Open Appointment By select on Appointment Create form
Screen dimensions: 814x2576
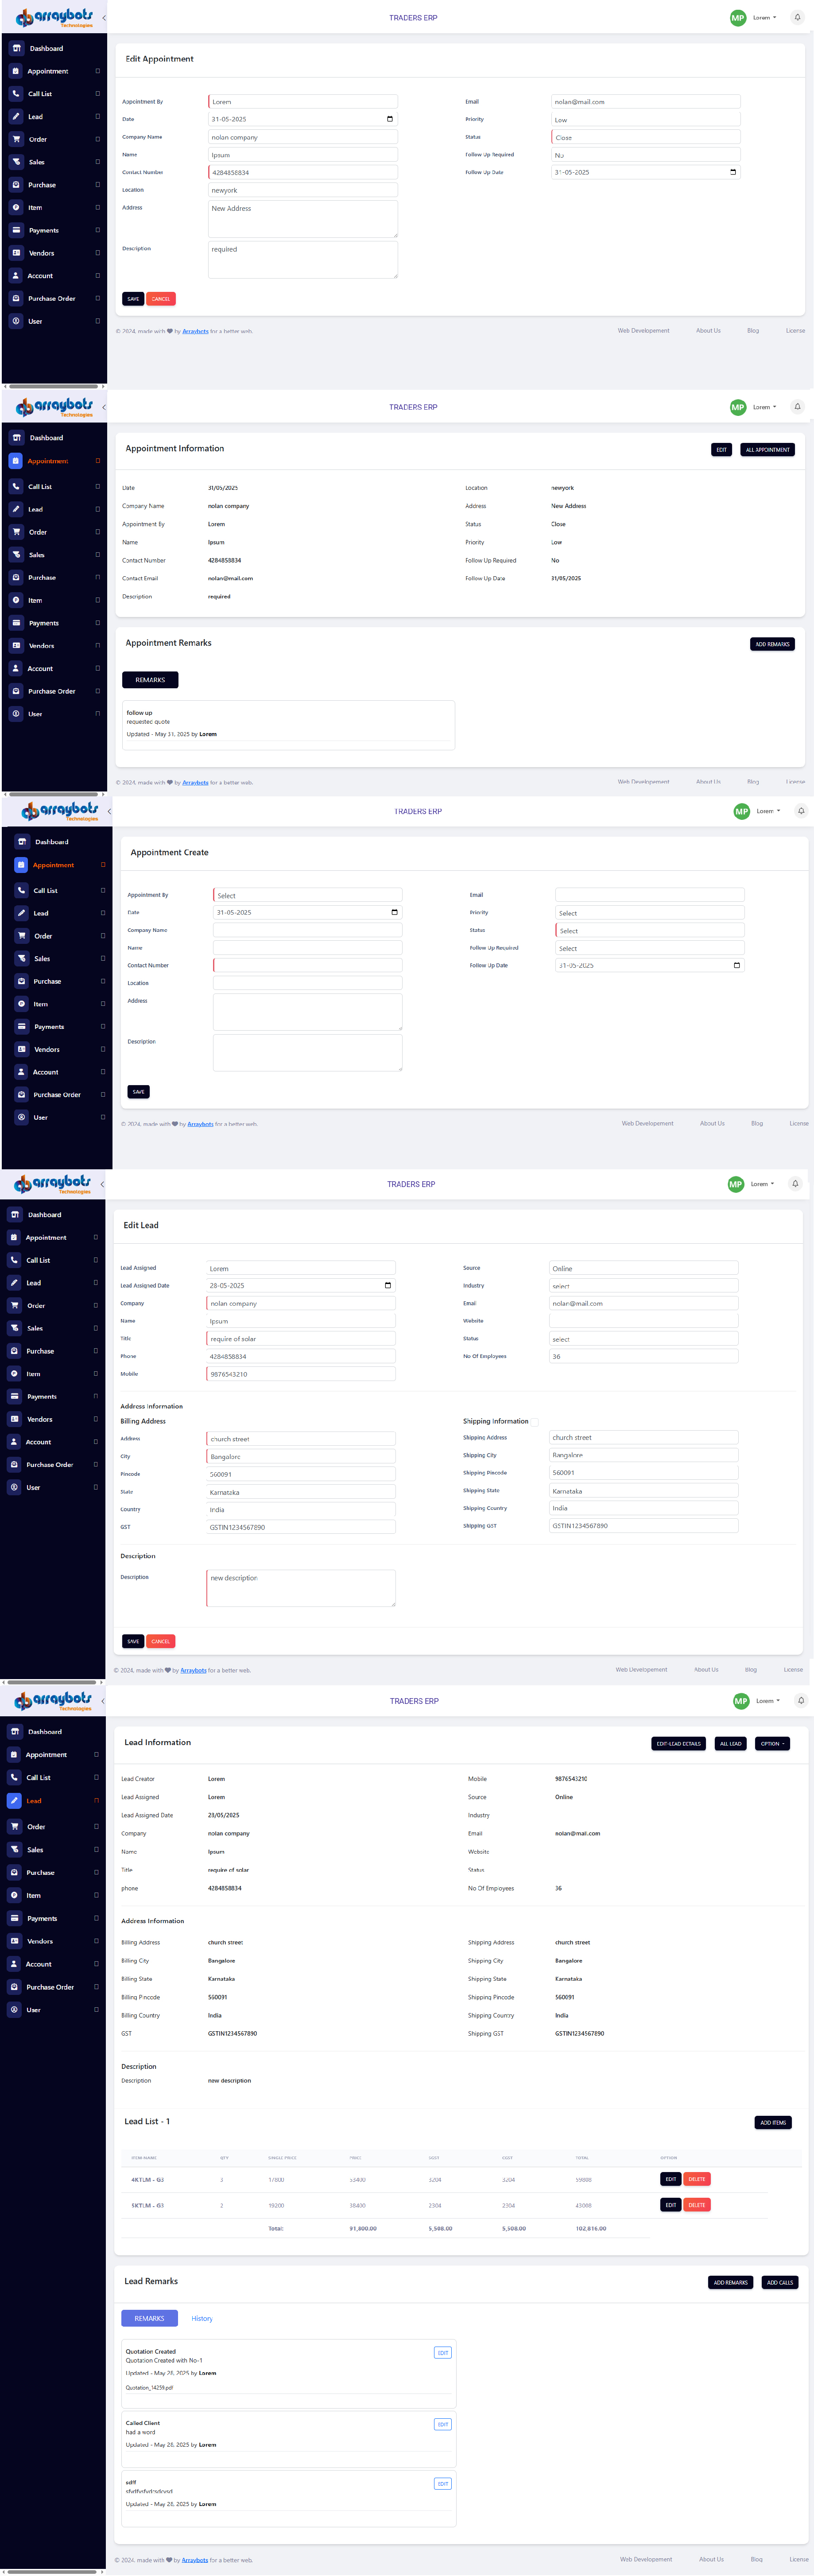coord(308,896)
